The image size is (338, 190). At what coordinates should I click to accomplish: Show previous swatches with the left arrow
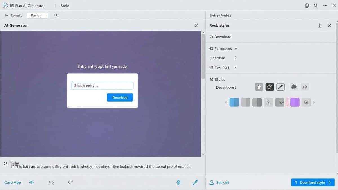(226, 102)
